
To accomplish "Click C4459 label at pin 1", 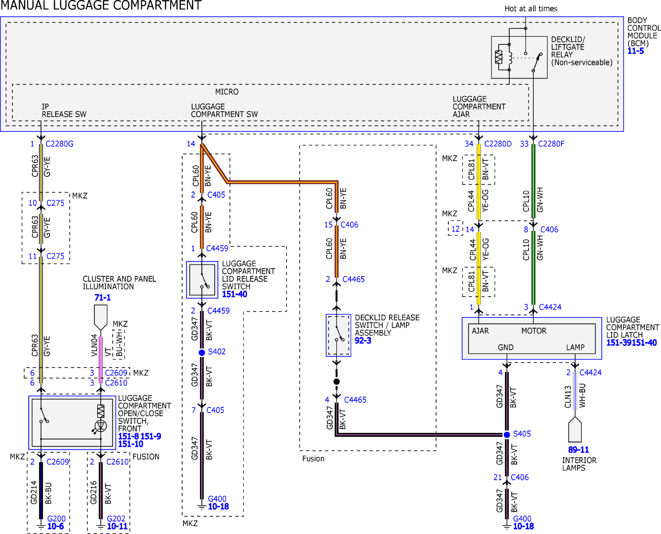I will click(x=217, y=248).
